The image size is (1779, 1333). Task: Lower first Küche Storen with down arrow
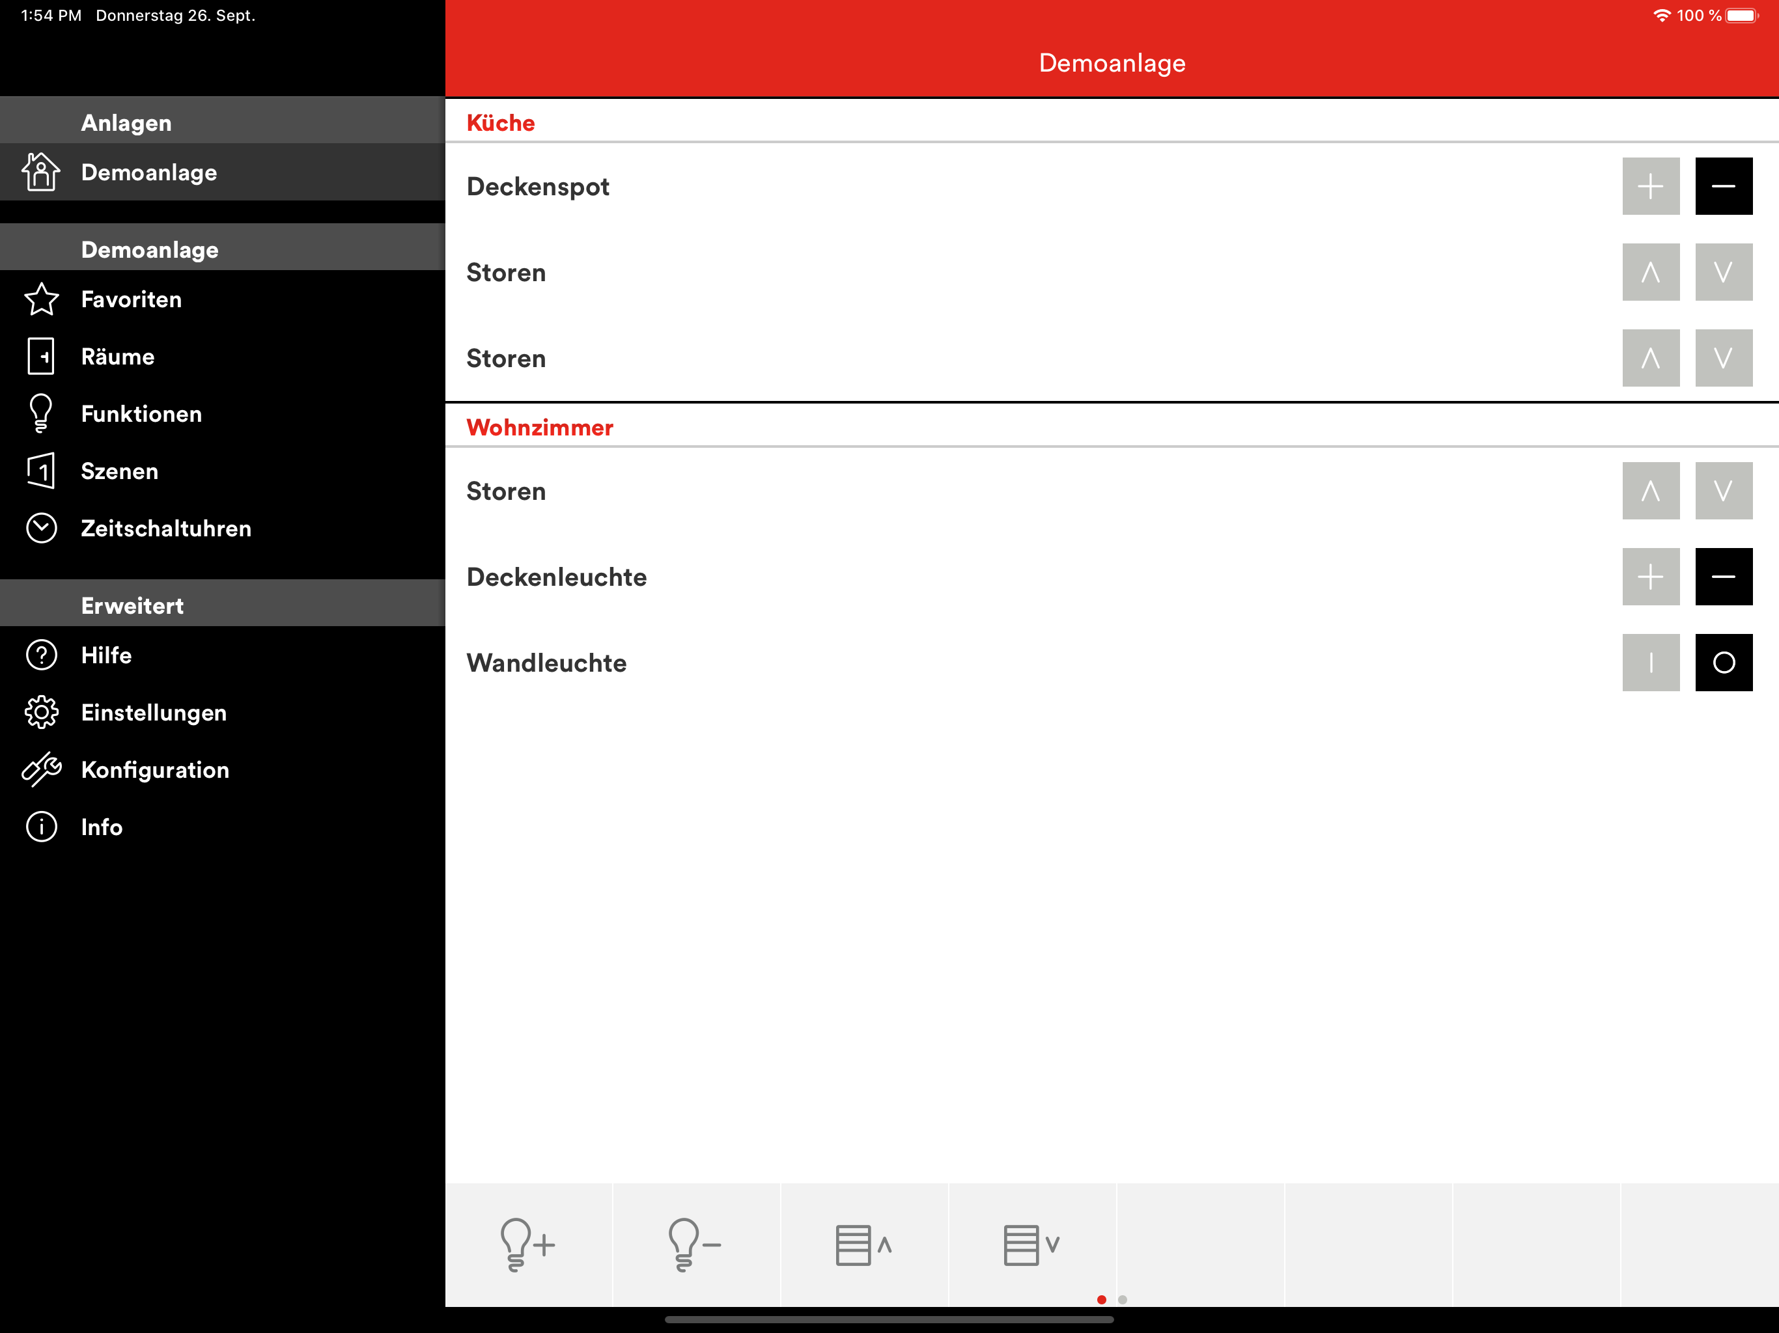click(x=1723, y=272)
